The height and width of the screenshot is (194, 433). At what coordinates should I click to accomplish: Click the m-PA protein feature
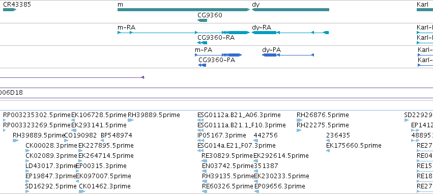coord(218,55)
